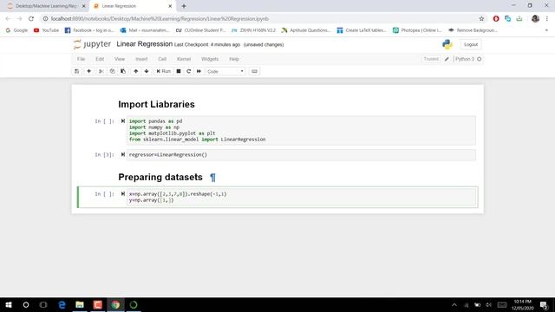Open a new browser tab

point(184,6)
